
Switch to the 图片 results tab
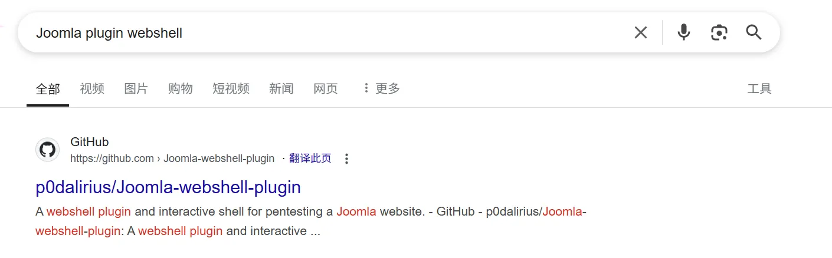pyautogui.click(x=136, y=89)
